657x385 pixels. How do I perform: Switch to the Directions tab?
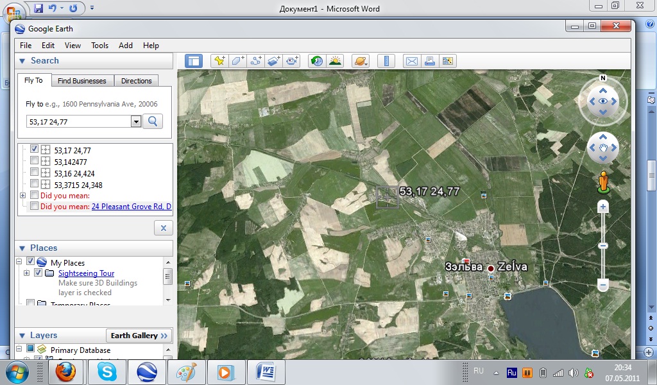[136, 81]
